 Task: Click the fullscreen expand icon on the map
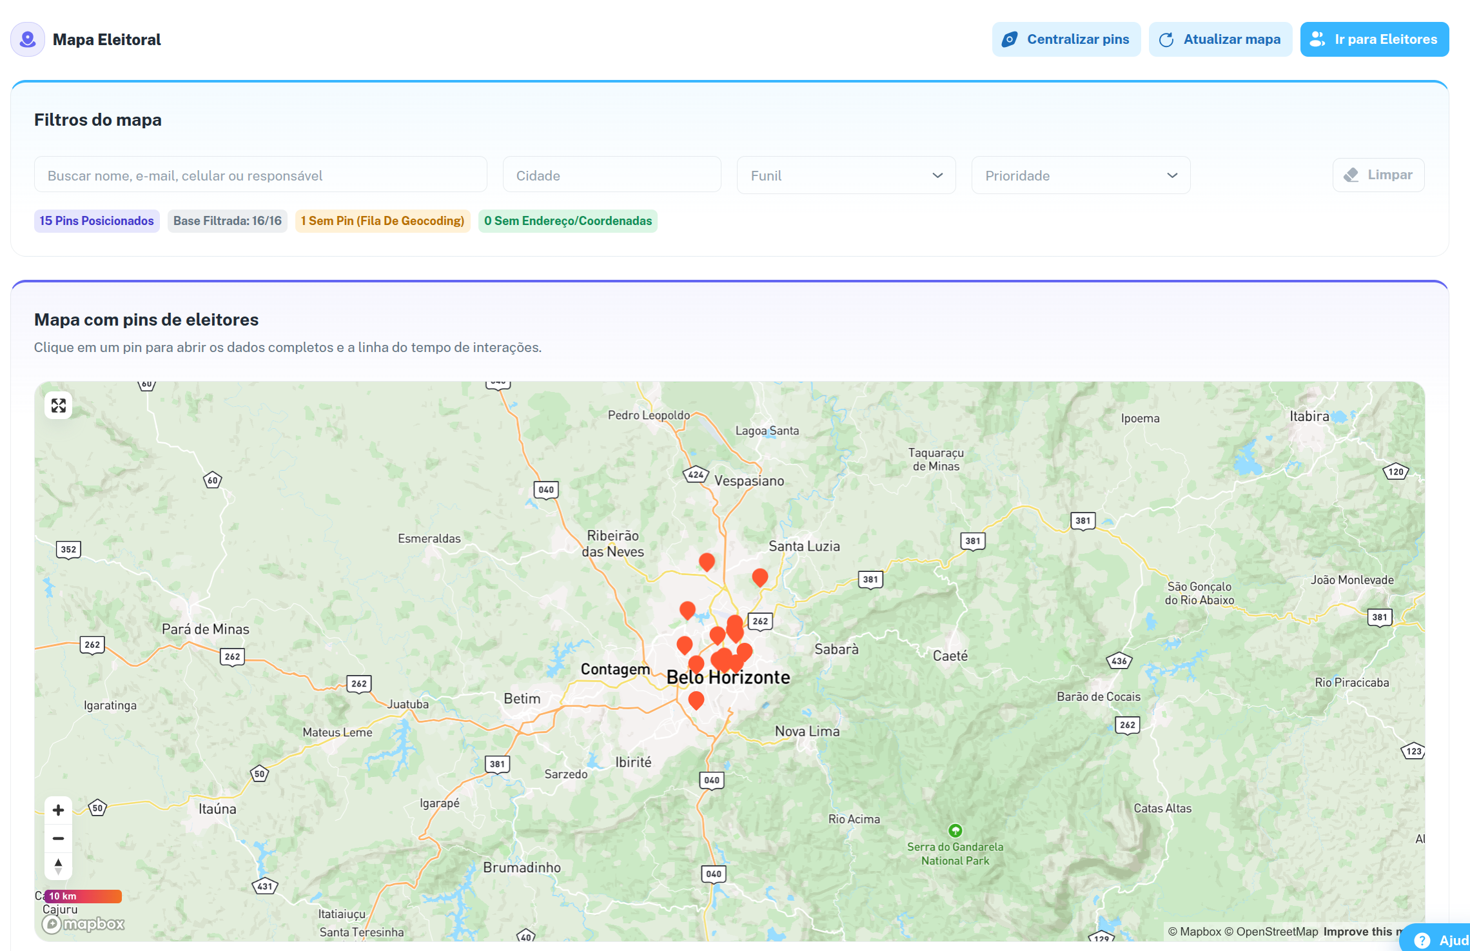58,406
